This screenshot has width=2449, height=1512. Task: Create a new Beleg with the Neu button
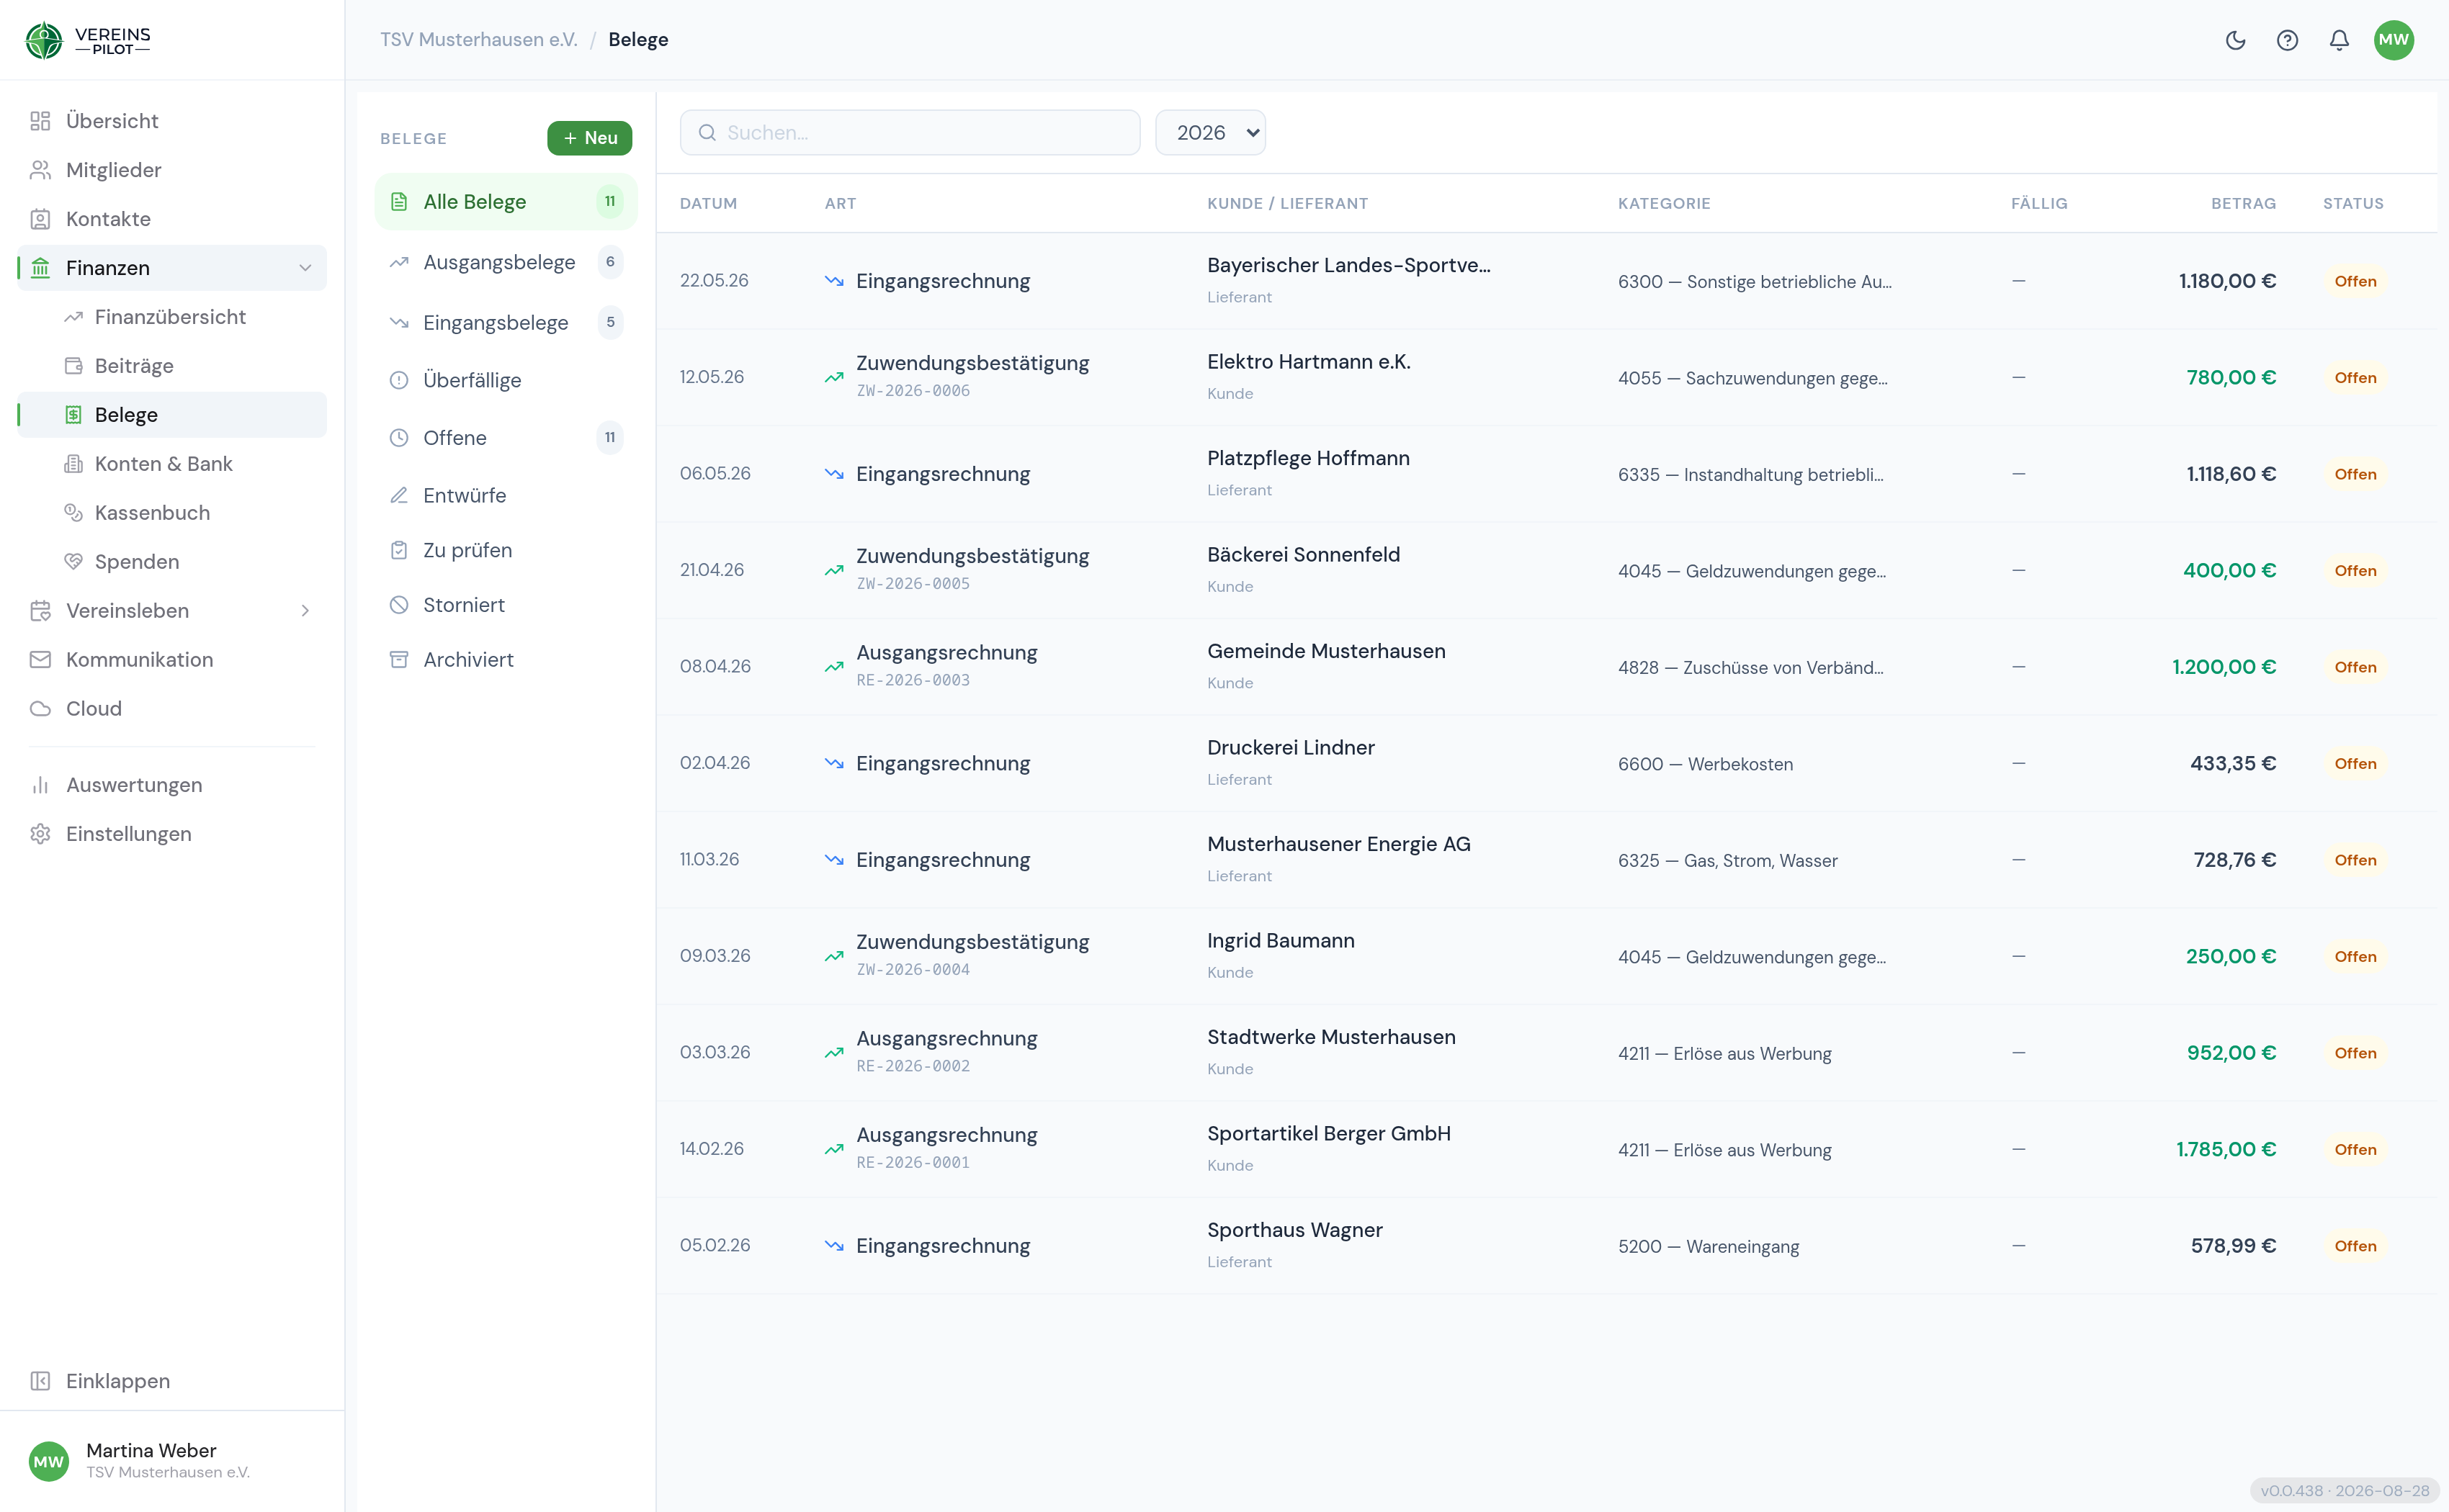pyautogui.click(x=589, y=138)
